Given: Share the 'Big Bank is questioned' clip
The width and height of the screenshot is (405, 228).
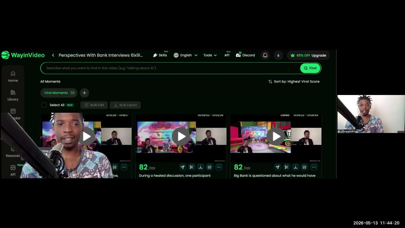Looking at the screenshot, I should pos(304,167).
